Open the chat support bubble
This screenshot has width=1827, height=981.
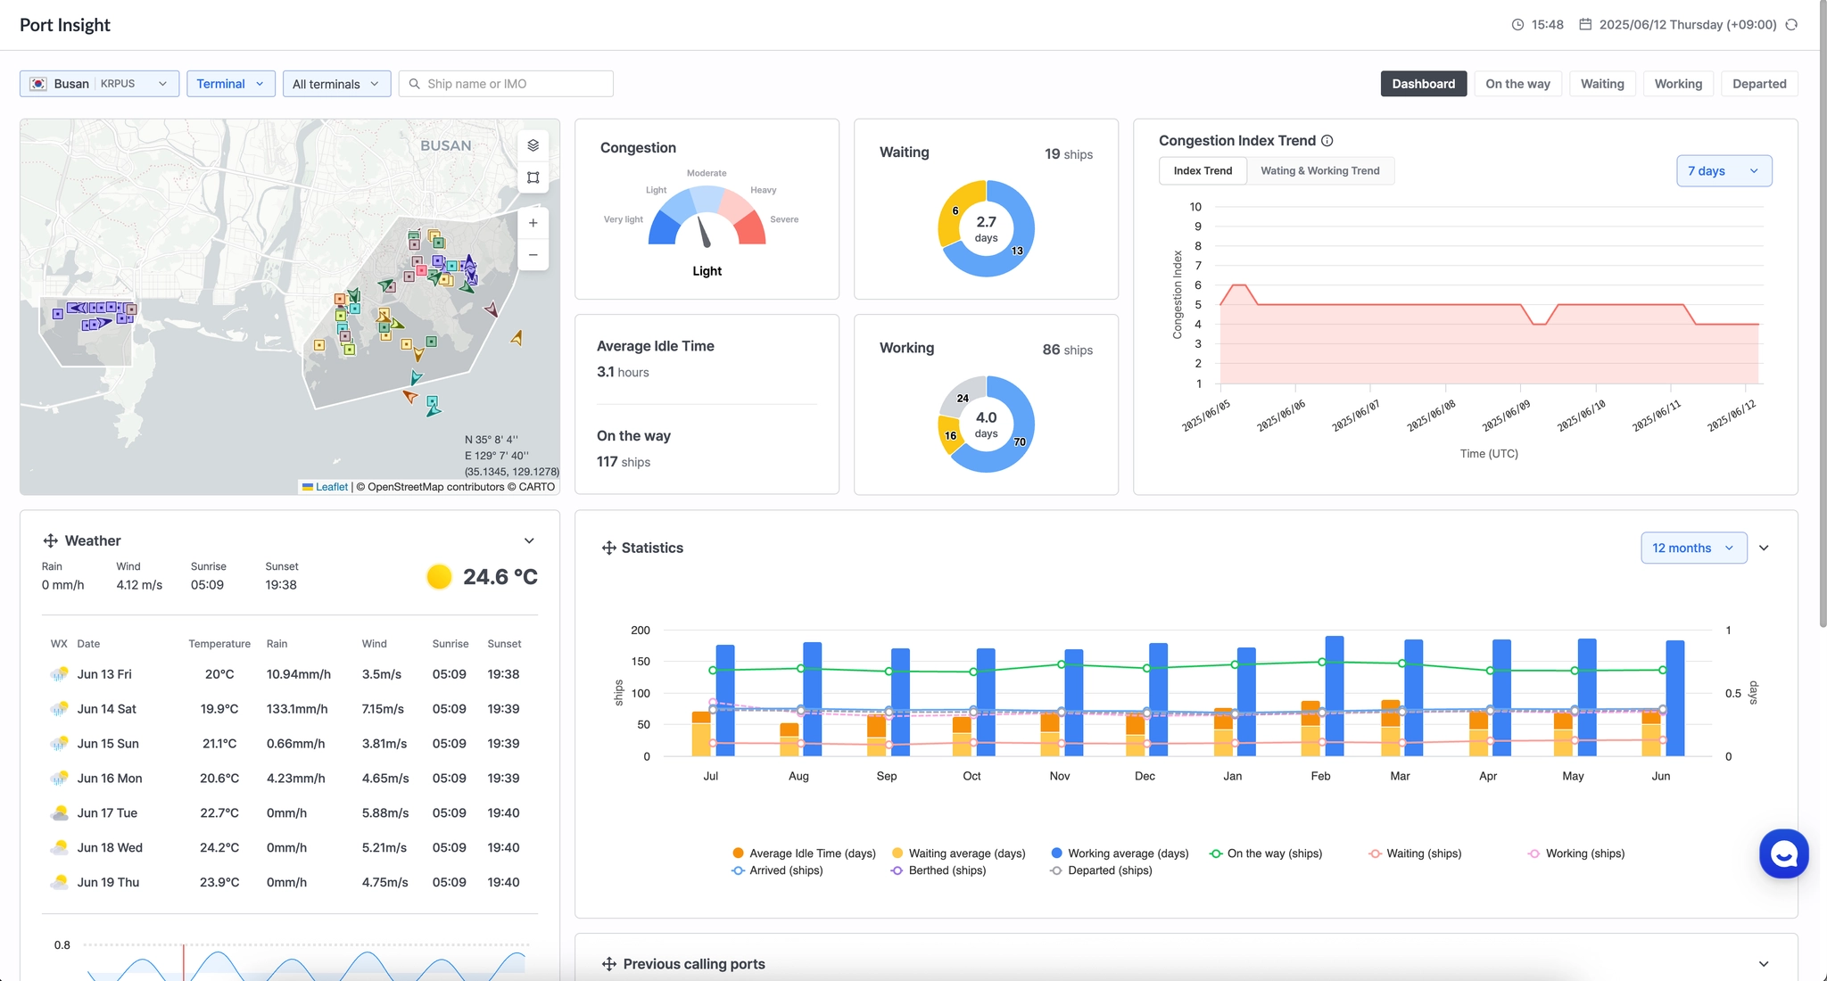tap(1783, 854)
